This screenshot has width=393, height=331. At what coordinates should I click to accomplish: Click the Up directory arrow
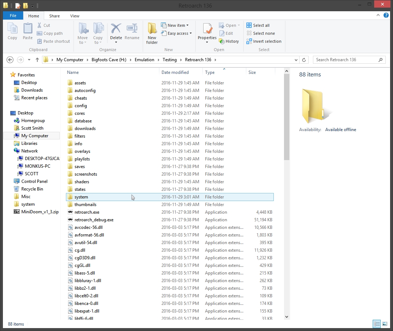tap(37, 60)
